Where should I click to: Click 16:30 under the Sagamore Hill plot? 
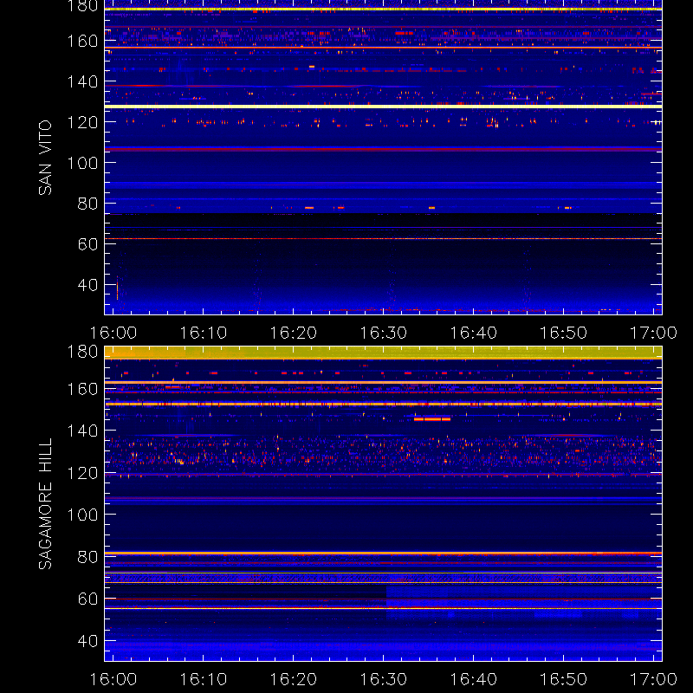pos(383,679)
